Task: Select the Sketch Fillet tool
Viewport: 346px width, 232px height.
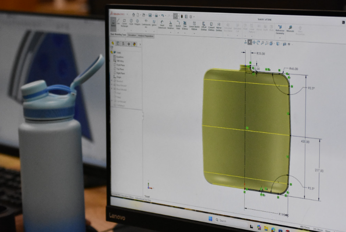Action: tap(178, 25)
